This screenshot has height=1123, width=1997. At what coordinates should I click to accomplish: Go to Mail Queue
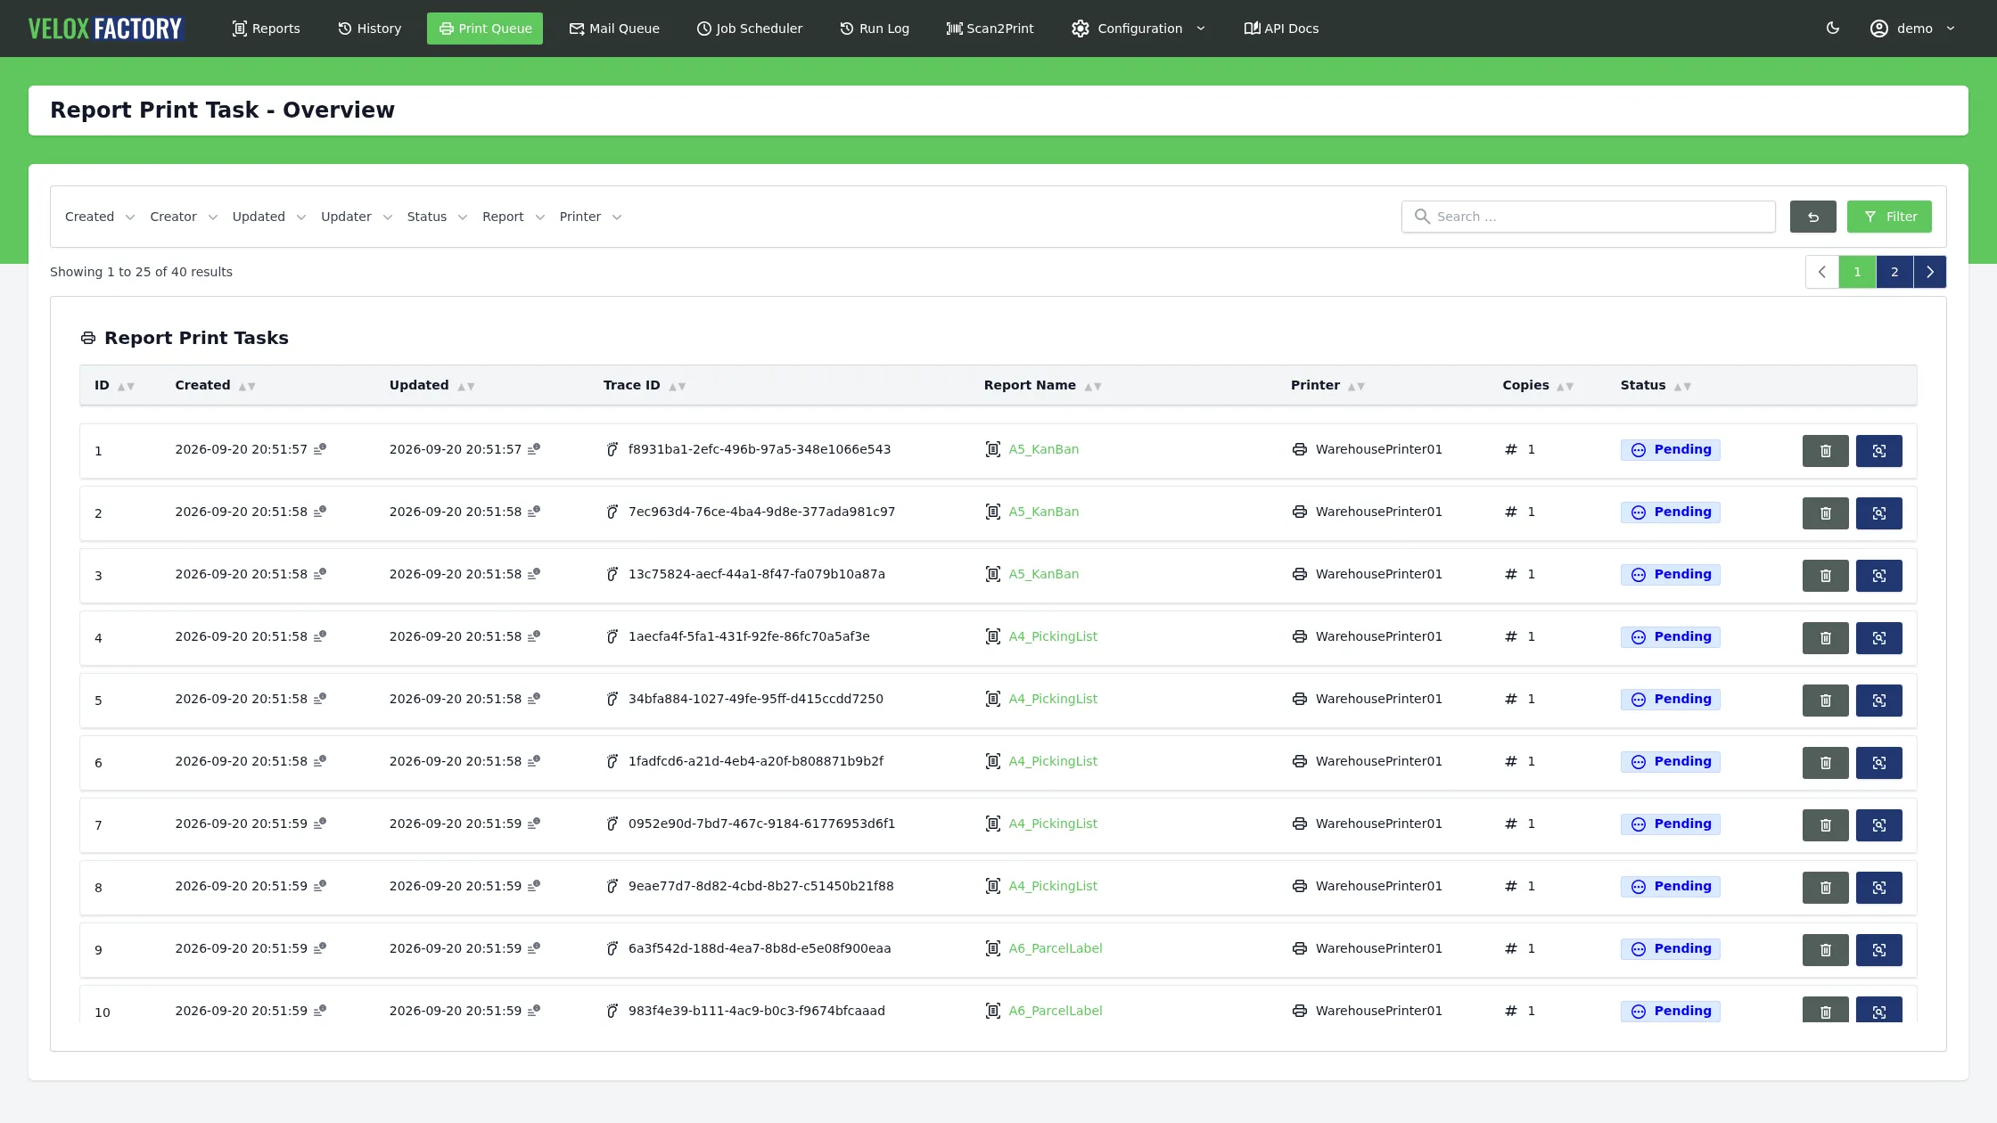coord(614,29)
